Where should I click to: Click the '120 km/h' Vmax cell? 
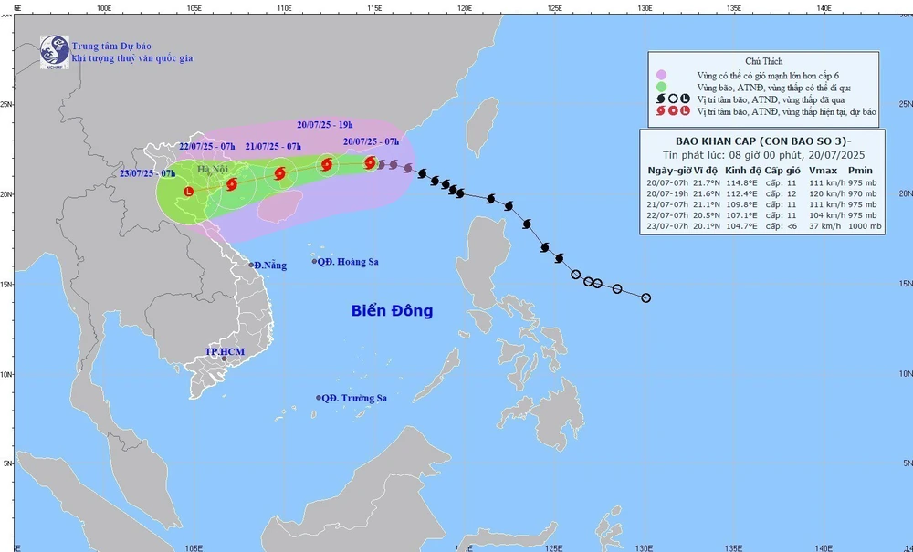pos(827,193)
